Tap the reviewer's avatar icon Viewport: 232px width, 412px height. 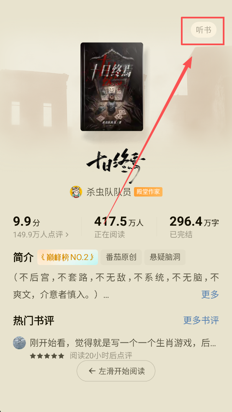pos(19,343)
